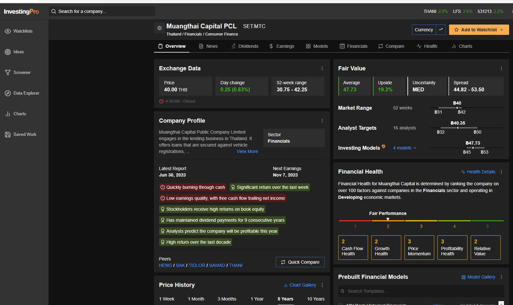The height and width of the screenshot is (305, 513).
Task: Click globe icon beside Muangthai Capital PCL
Action: 159,28
